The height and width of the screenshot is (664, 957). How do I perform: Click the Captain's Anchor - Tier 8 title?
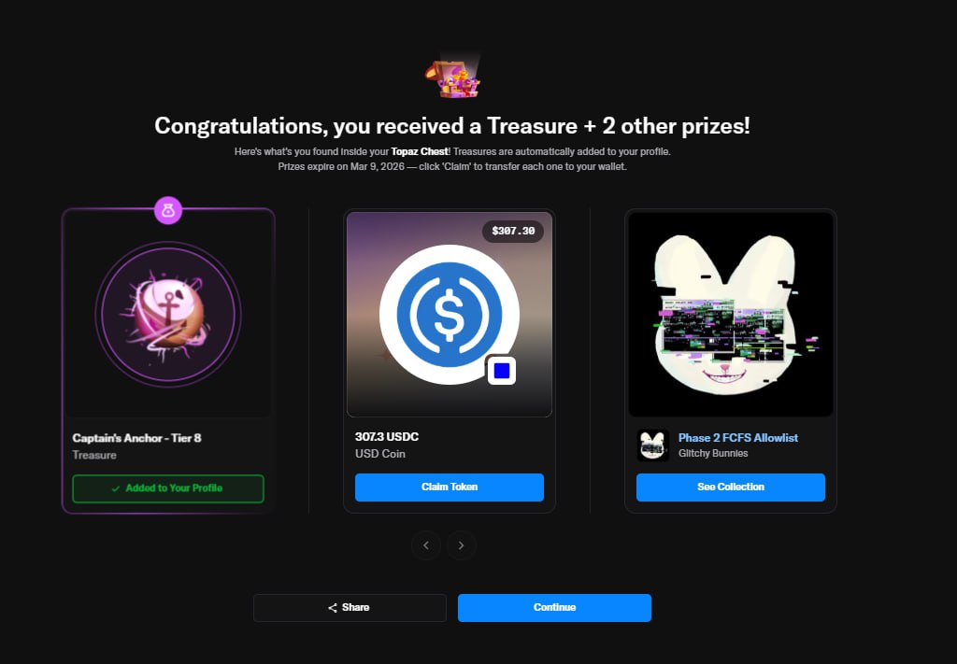click(136, 438)
